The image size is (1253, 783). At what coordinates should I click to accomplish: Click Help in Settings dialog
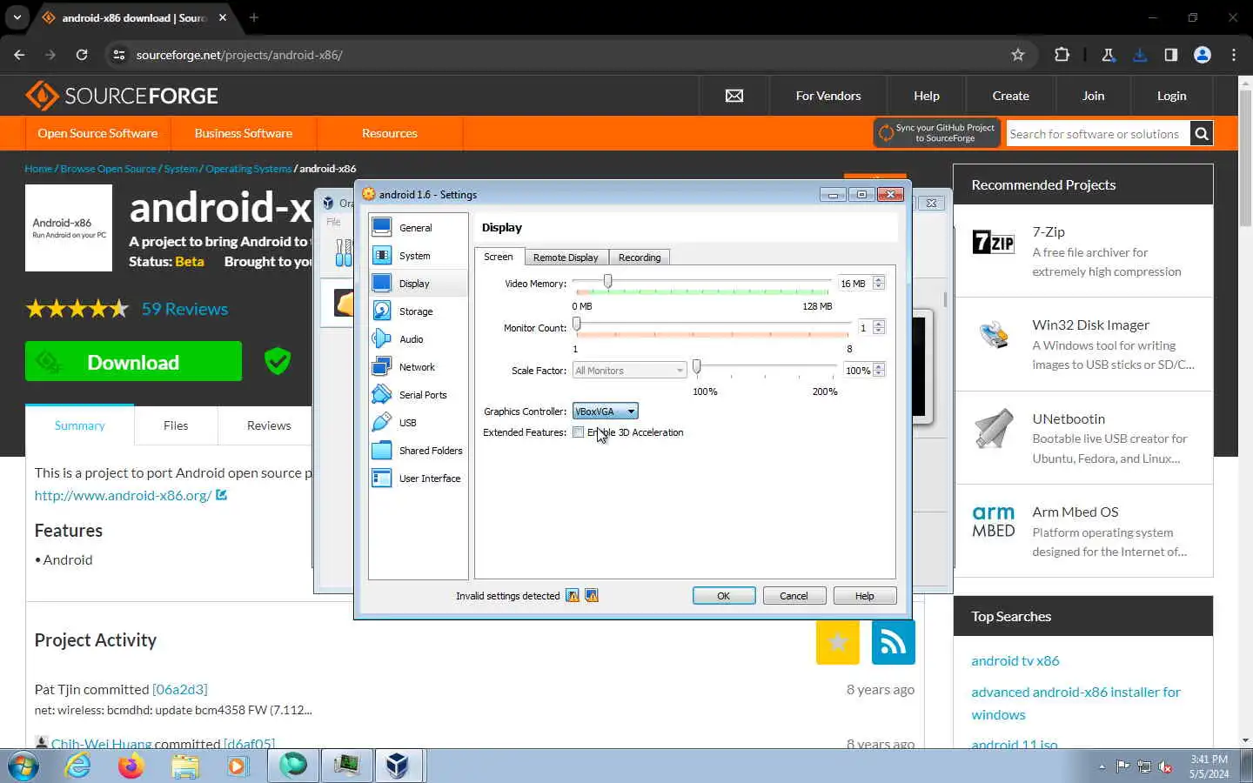coord(865,596)
